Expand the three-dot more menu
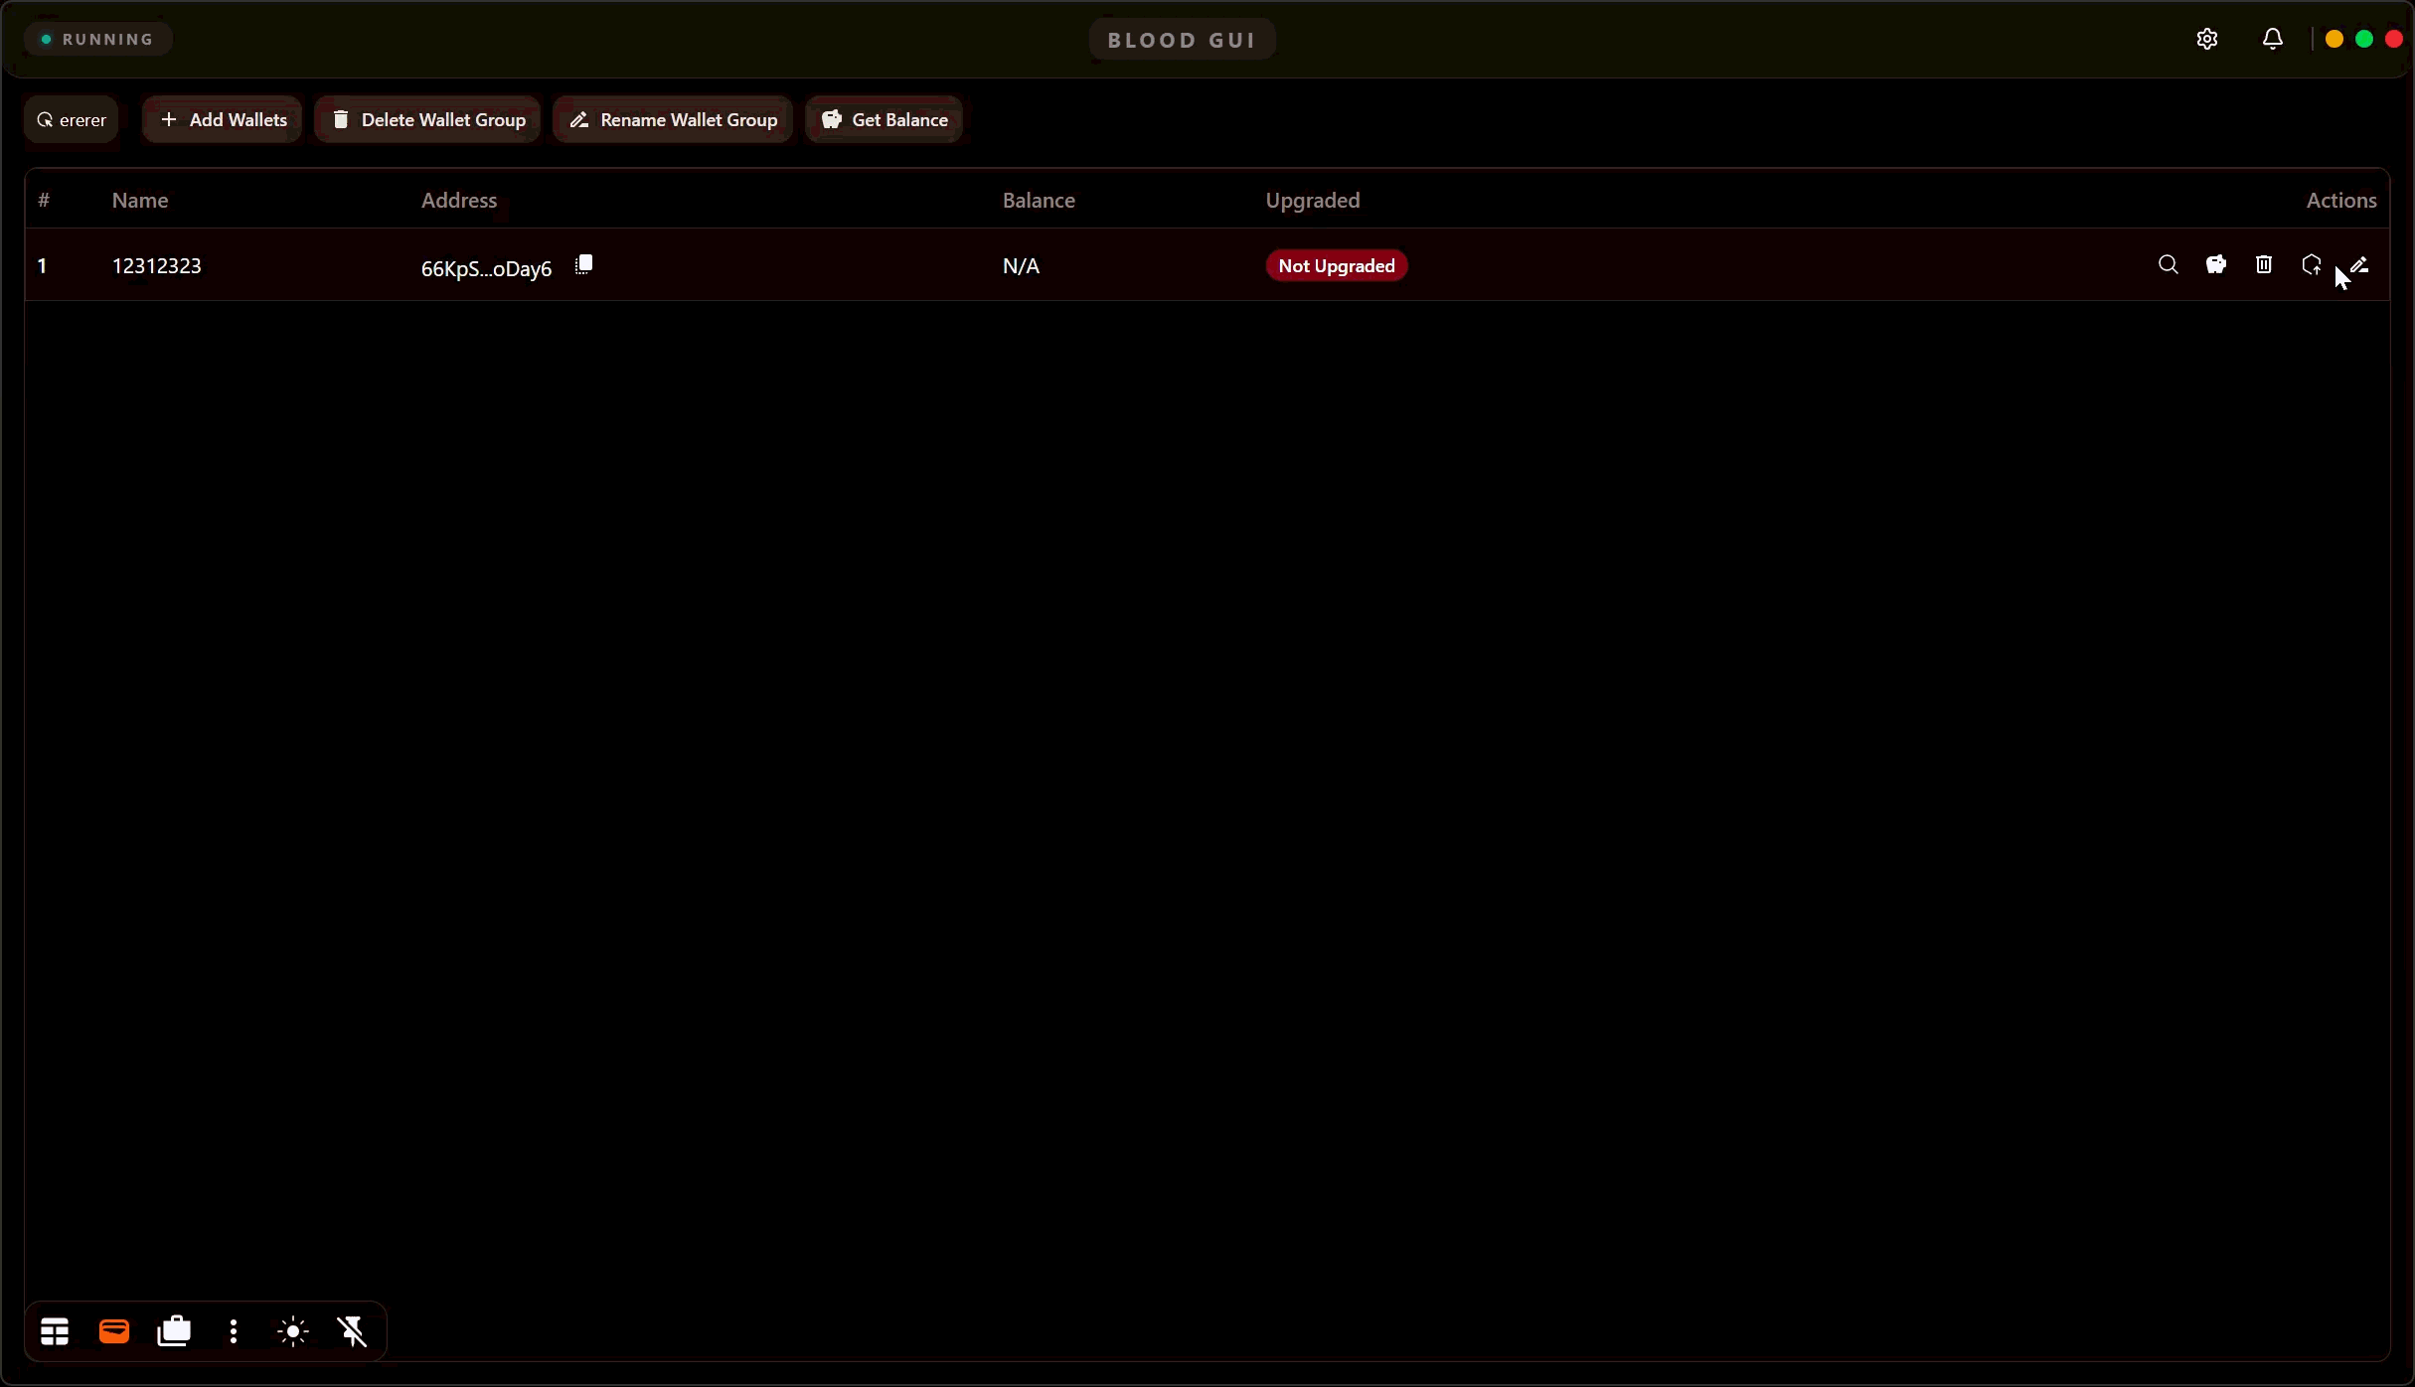Screen dimensions: 2415x1387 click(x=234, y=1331)
